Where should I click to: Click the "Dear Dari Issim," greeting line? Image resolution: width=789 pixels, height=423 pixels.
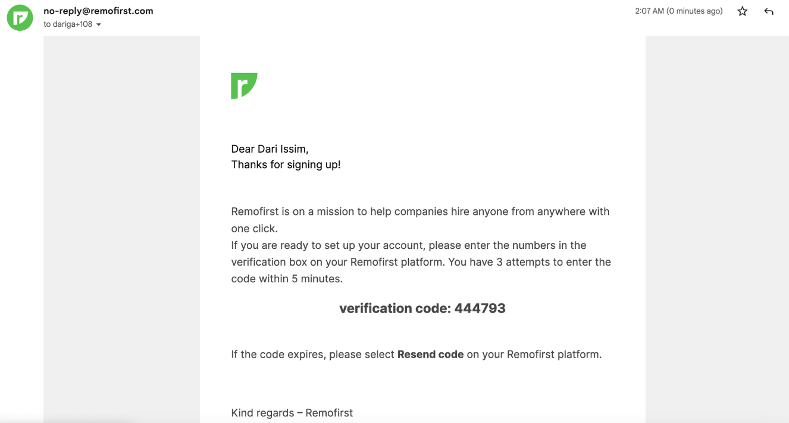tap(270, 149)
